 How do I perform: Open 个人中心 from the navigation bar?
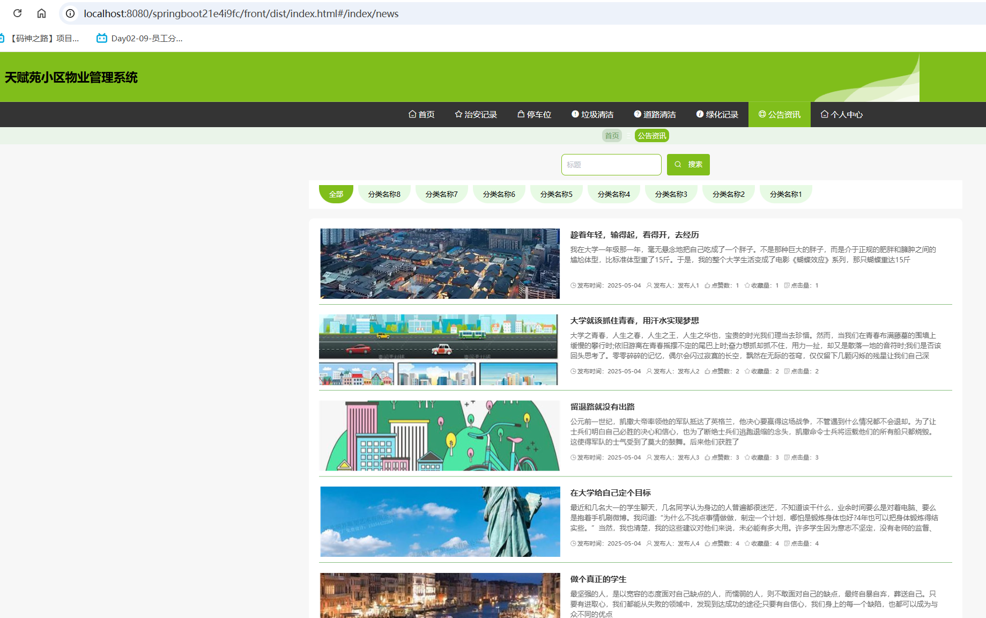[x=841, y=114]
